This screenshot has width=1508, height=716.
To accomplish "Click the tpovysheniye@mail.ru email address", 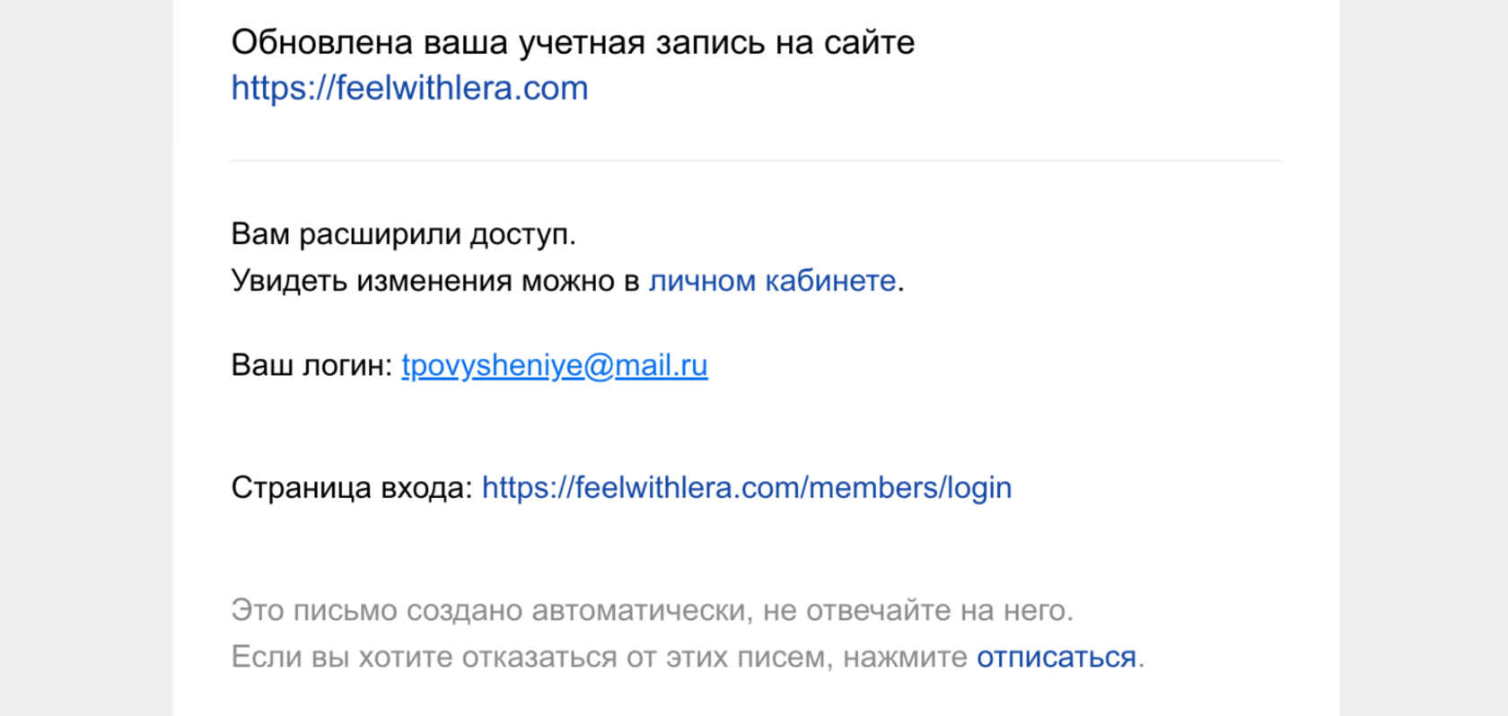I will [x=555, y=365].
